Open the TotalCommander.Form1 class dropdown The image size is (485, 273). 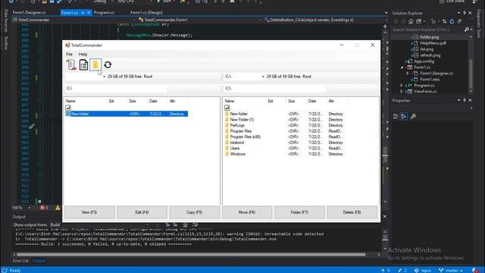coord(260,20)
